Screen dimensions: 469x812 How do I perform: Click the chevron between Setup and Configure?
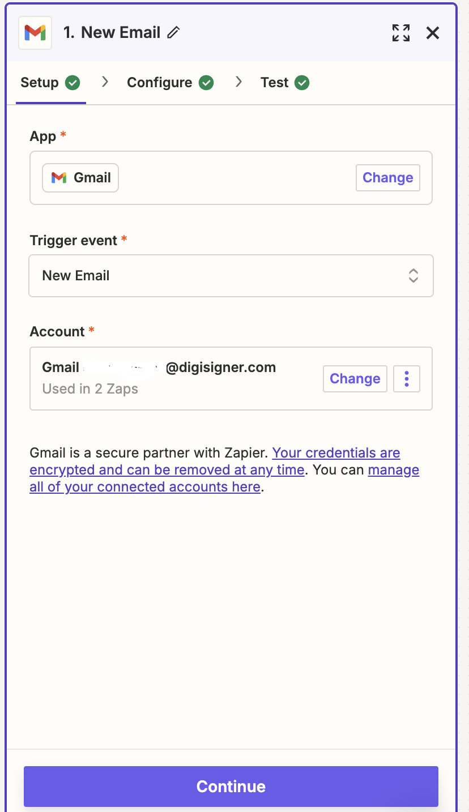click(105, 82)
